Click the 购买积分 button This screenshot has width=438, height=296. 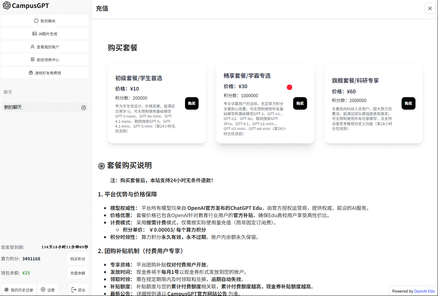pyautogui.click(x=78, y=259)
